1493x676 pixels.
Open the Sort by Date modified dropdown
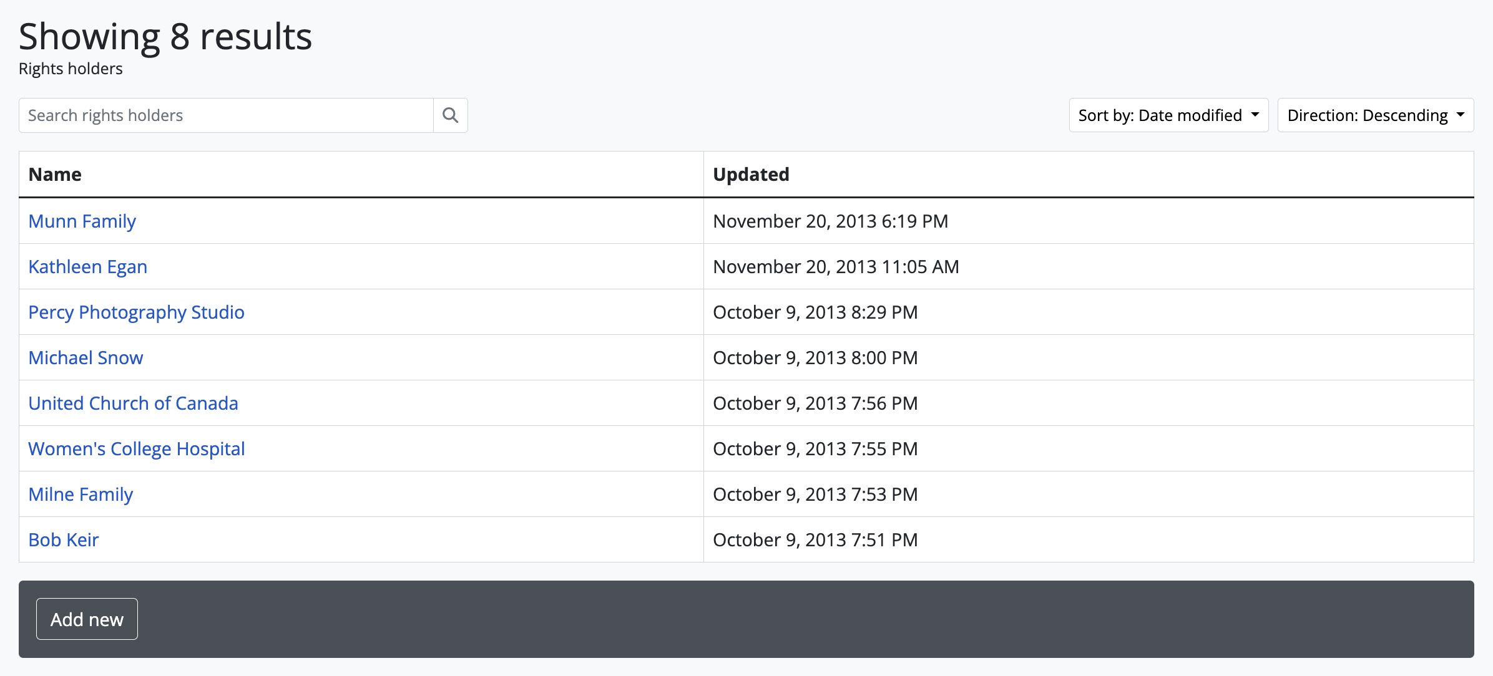[1168, 115]
